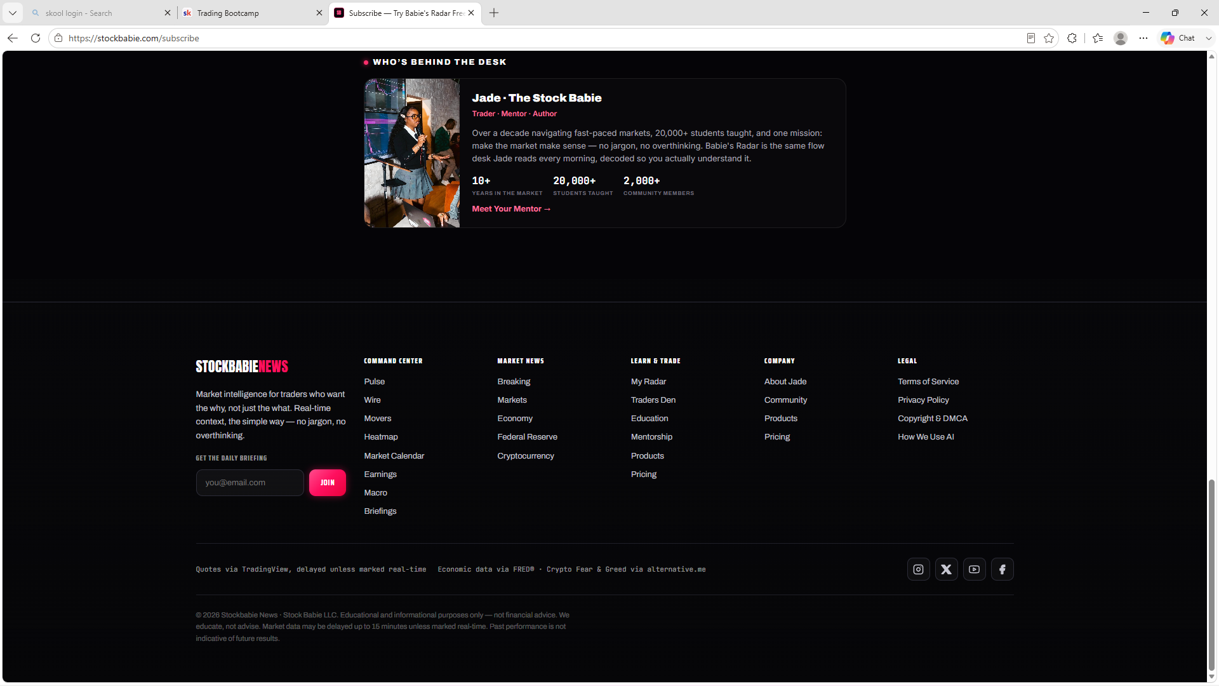Click the scrollbar up arrow
The height and width of the screenshot is (686, 1219).
[x=1211, y=57]
